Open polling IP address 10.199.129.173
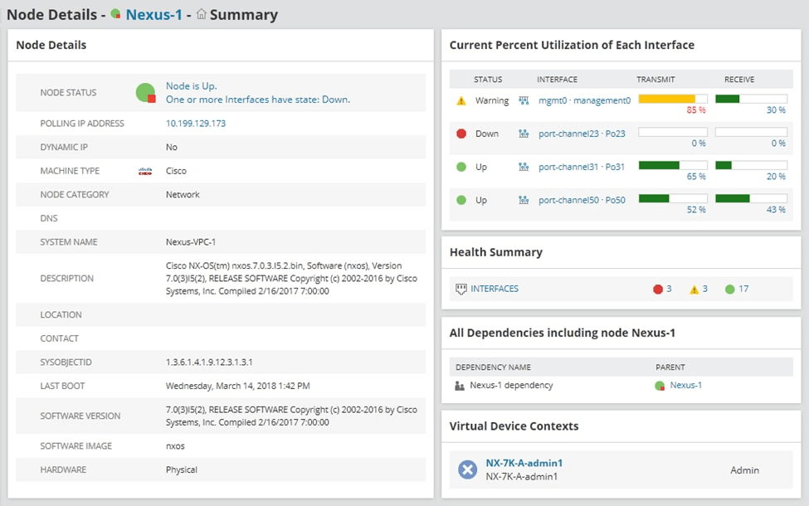This screenshot has height=506, width=809. coord(196,124)
